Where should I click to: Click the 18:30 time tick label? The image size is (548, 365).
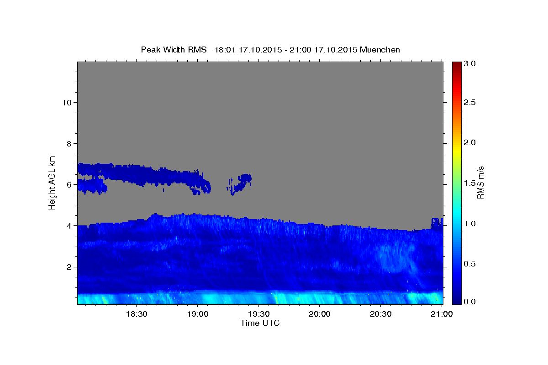point(136,314)
